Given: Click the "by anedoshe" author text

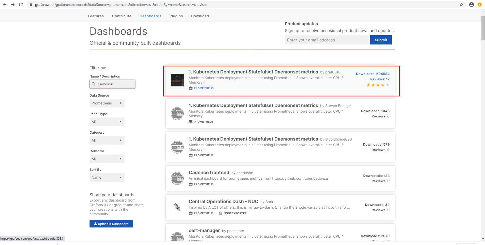Looking at the screenshot, I should point(242,173).
